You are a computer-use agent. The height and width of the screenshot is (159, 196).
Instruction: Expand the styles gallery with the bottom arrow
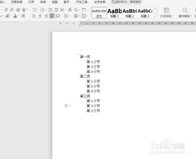click(154, 17)
